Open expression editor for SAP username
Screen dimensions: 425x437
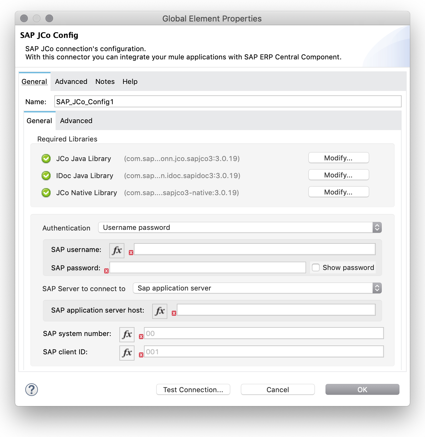pos(117,251)
